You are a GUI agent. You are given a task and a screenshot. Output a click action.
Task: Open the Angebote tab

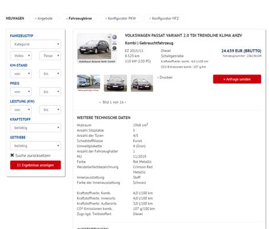pos(43,18)
